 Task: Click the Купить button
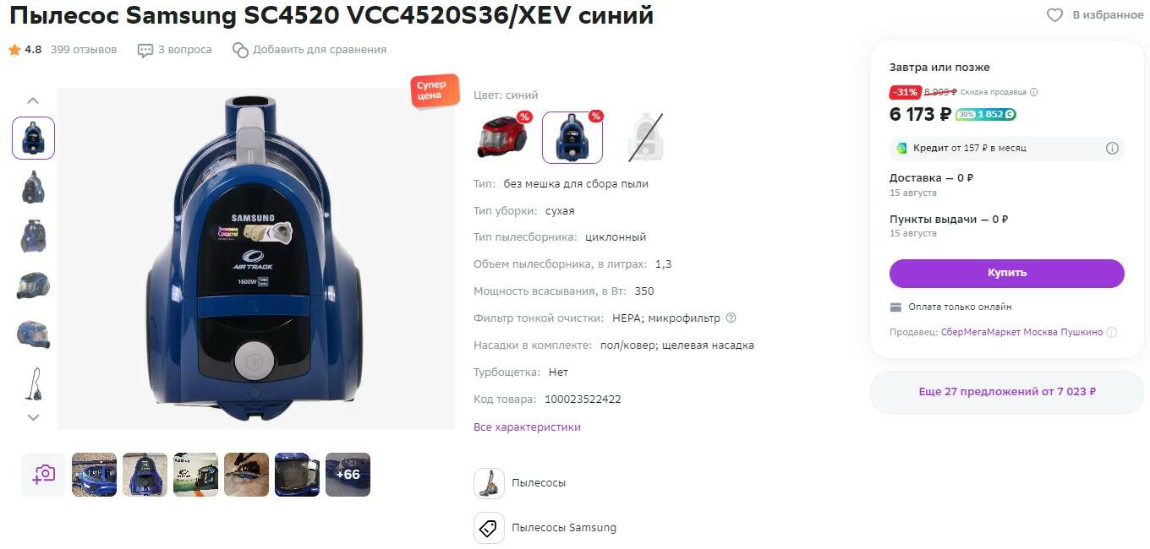pos(1007,273)
